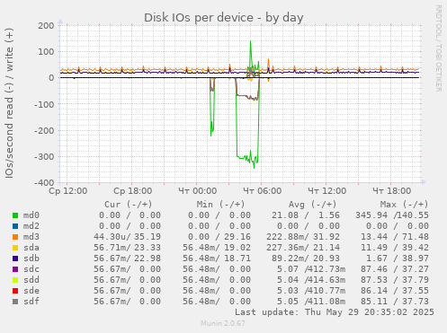Click the sda legend label
This screenshot has height=333, width=447.
pos(31,248)
